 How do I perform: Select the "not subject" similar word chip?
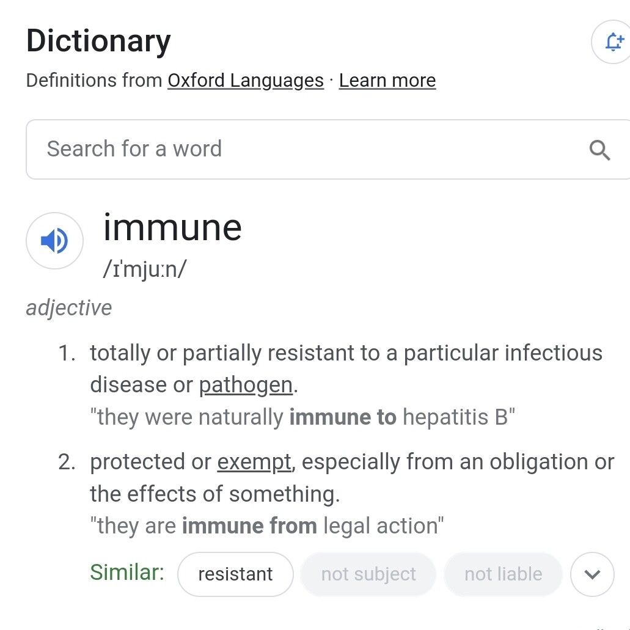point(368,574)
